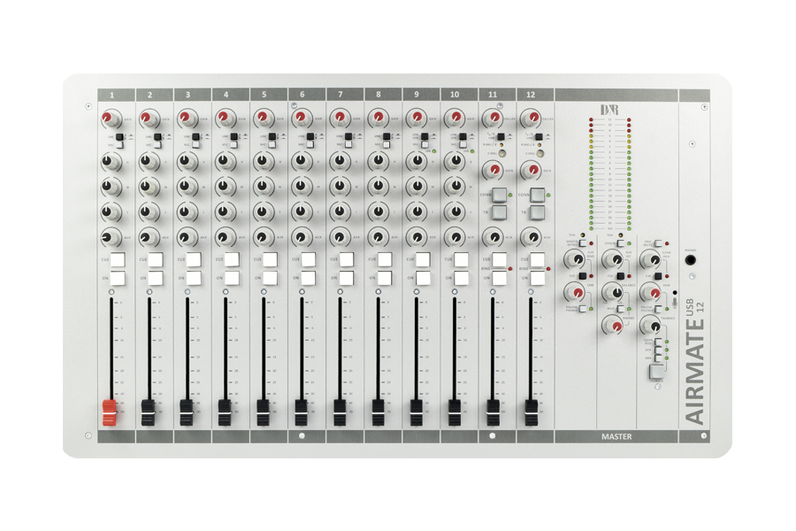Screen dimensions: 796x531
Task: Click the TALKBACK level knob
Action: click(654, 326)
